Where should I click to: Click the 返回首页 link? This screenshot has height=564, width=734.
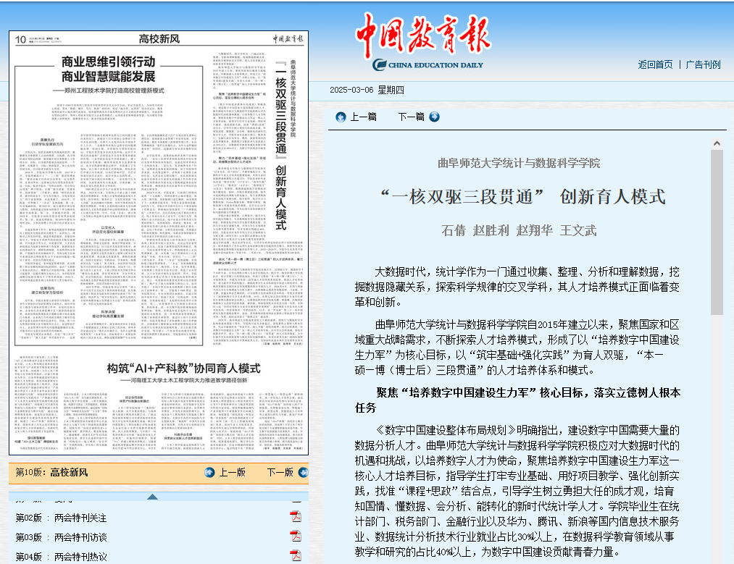pyautogui.click(x=655, y=64)
